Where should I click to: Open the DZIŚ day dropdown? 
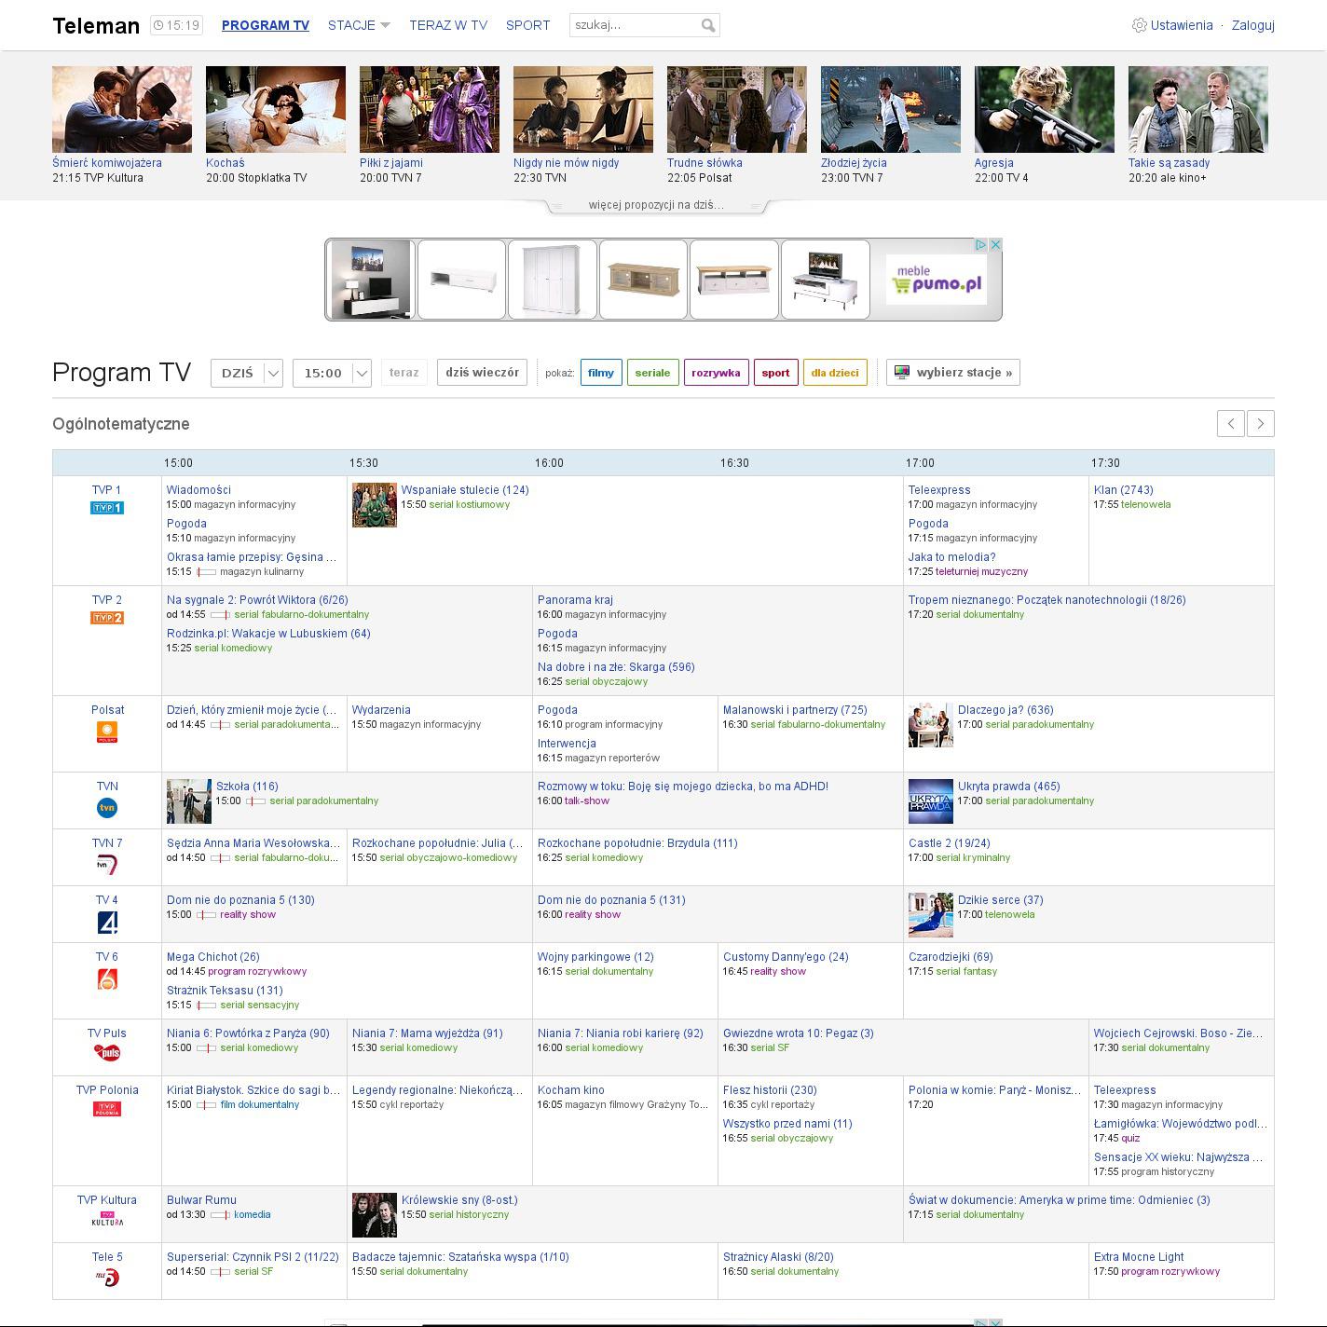[247, 373]
